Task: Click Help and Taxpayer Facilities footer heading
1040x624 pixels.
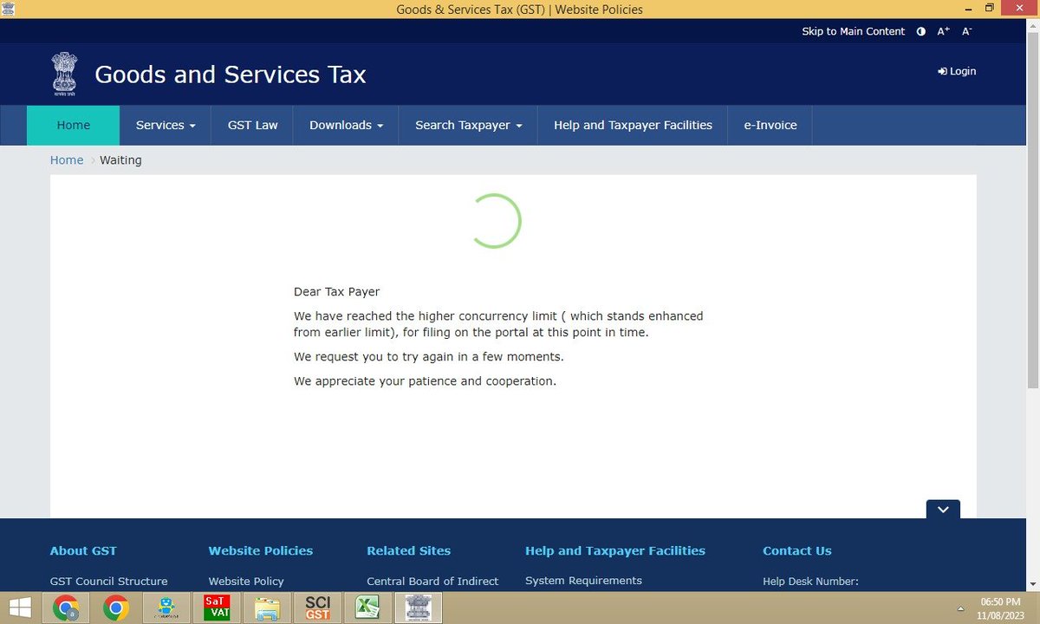Action: 615,550
